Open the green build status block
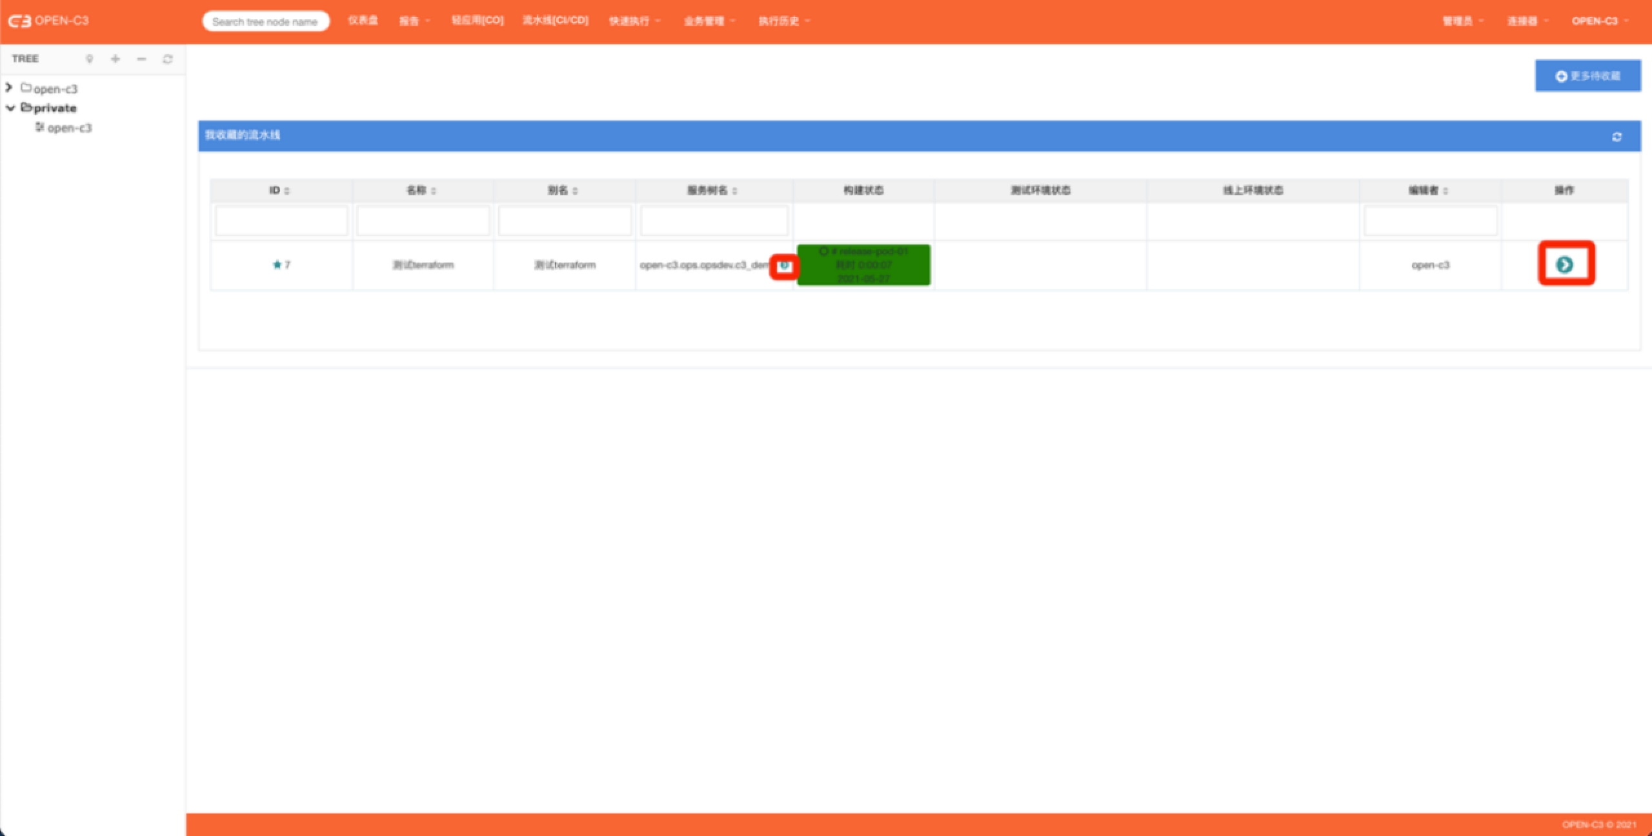Screen dimensions: 1652x836 click(863, 264)
